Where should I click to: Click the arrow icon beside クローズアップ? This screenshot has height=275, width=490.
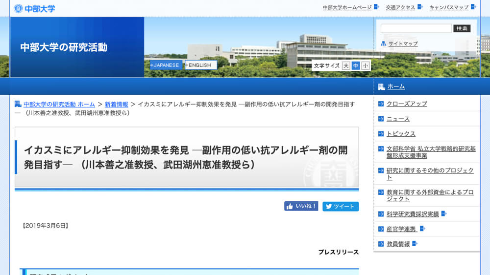381,104
